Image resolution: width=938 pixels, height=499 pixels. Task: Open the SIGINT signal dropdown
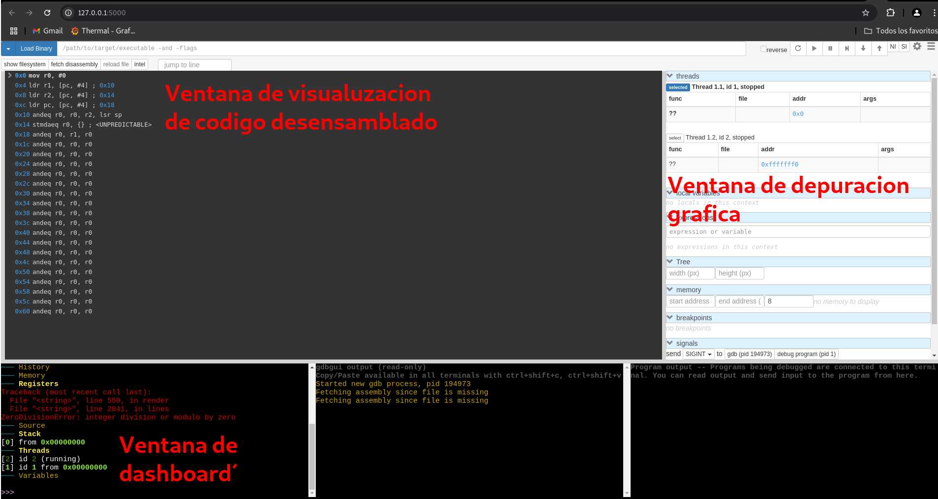tap(698, 354)
